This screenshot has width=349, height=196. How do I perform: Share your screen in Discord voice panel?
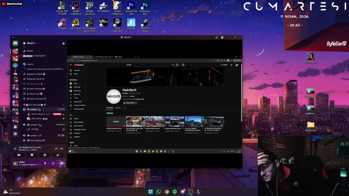(x=32, y=155)
